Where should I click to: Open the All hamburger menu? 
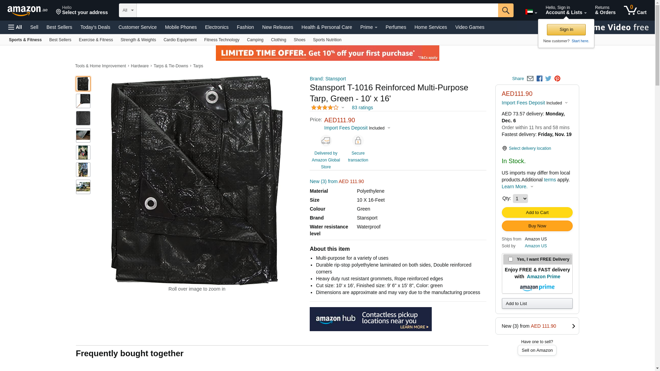tap(15, 27)
